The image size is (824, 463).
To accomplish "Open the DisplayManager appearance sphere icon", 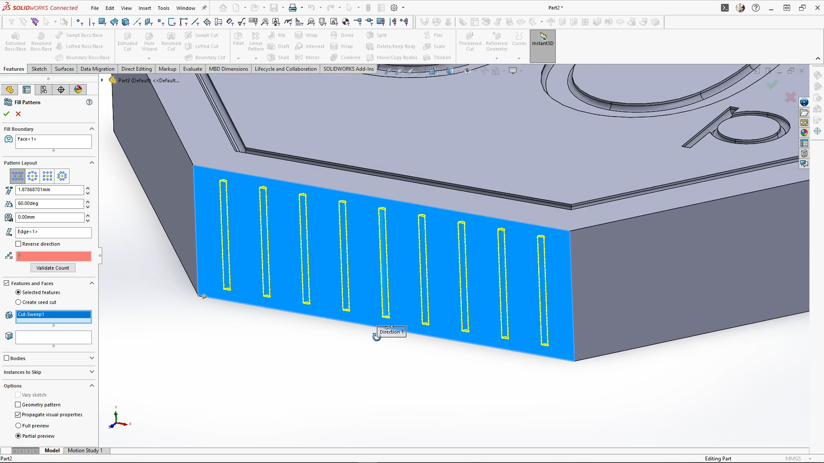I will (78, 89).
